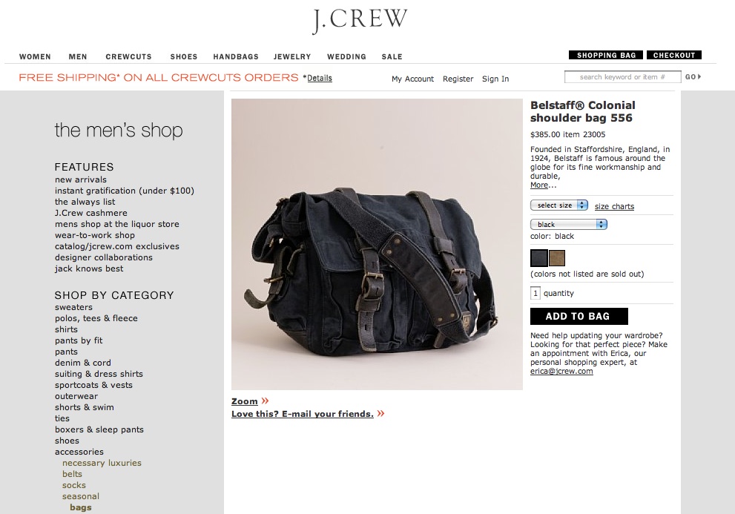Choose the black color swatch
Viewport: 735px width, 514px height.
click(538, 258)
